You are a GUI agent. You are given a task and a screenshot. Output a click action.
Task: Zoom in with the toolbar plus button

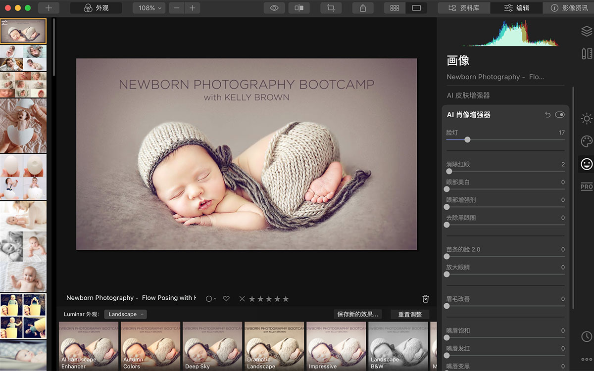point(193,8)
